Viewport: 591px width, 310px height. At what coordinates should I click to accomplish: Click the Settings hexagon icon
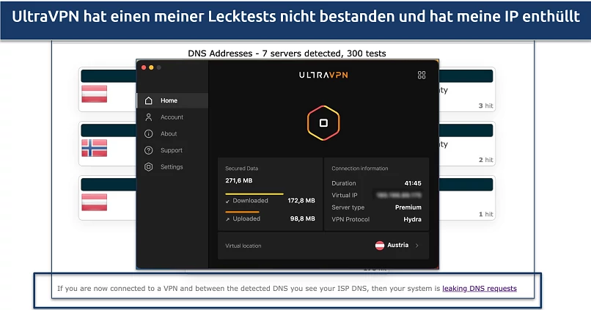point(149,167)
